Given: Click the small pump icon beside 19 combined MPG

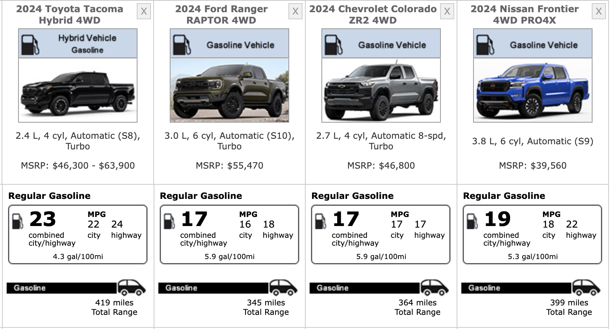Looking at the screenshot, I should click(472, 222).
